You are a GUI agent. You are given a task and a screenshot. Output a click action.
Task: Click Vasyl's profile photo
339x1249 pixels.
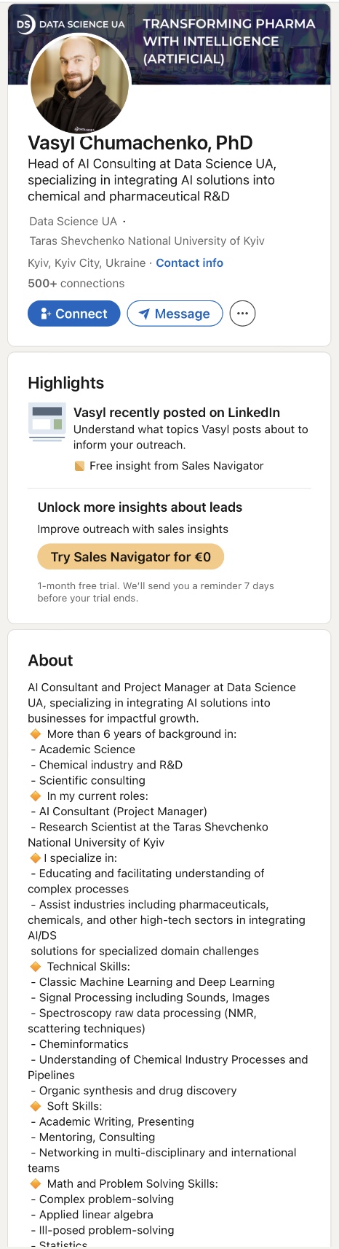(79, 84)
